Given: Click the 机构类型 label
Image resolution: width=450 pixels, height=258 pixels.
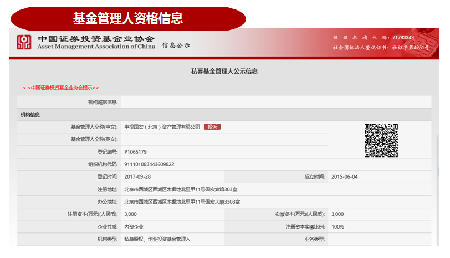Looking at the screenshot, I should pyautogui.click(x=108, y=239).
